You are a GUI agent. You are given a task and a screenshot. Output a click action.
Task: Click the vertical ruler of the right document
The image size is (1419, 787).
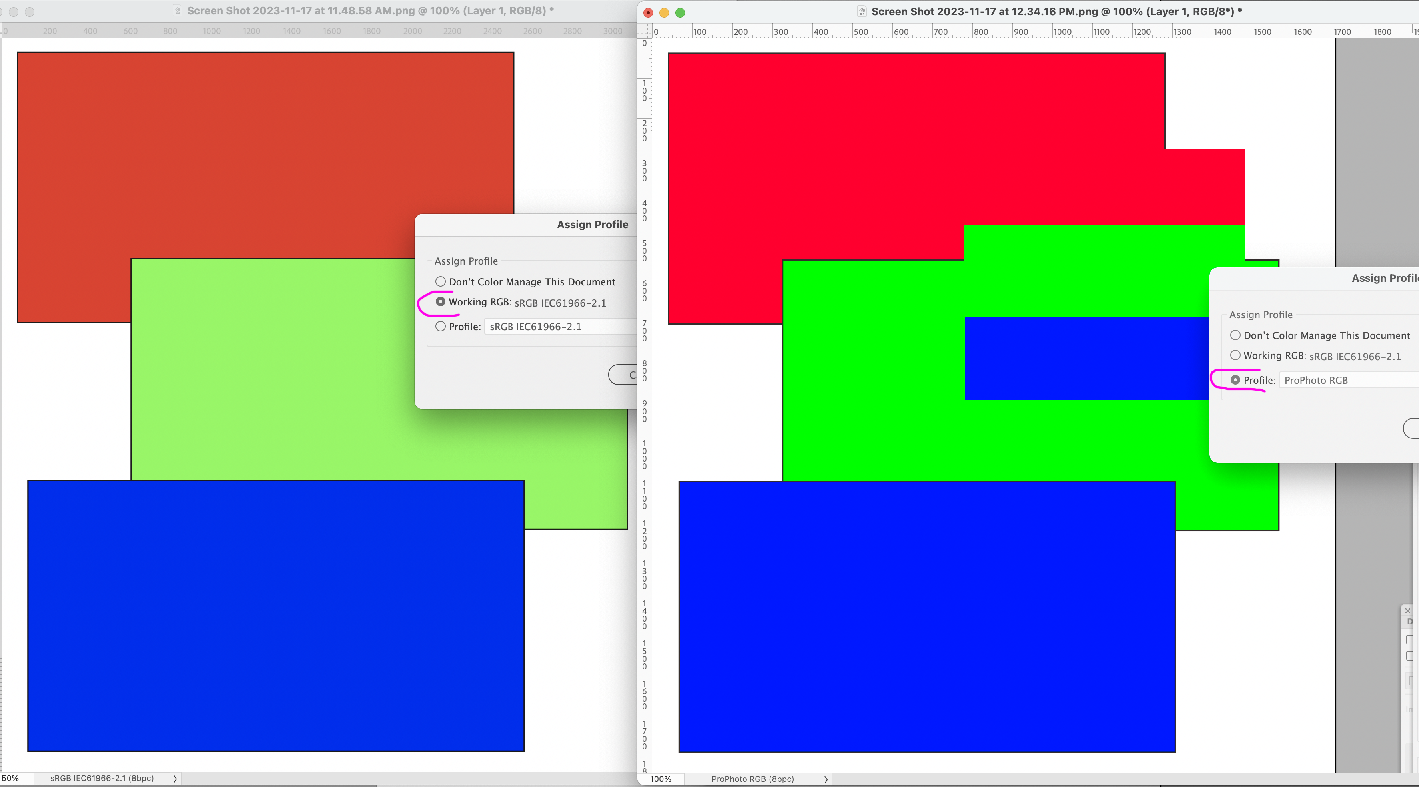(x=644, y=386)
